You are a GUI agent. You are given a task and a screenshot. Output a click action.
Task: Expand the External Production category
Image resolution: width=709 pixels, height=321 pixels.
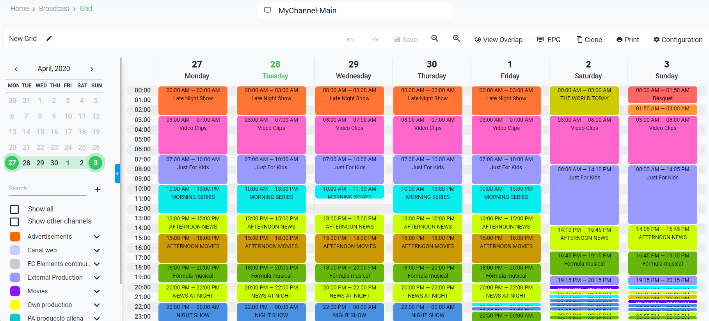(97, 278)
